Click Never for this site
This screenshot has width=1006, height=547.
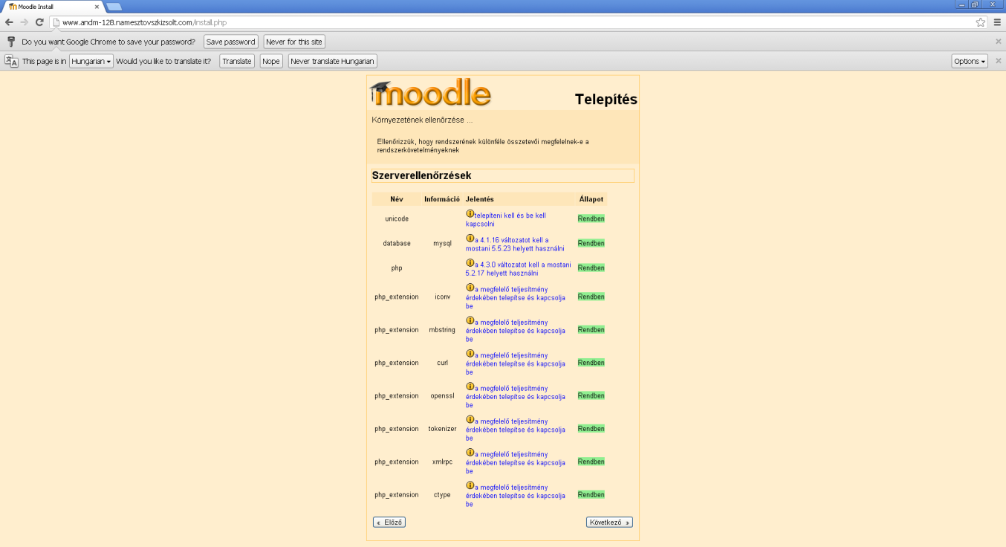[x=294, y=42]
